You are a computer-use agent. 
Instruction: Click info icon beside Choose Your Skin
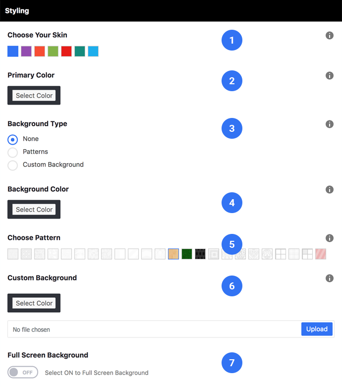[x=330, y=35]
